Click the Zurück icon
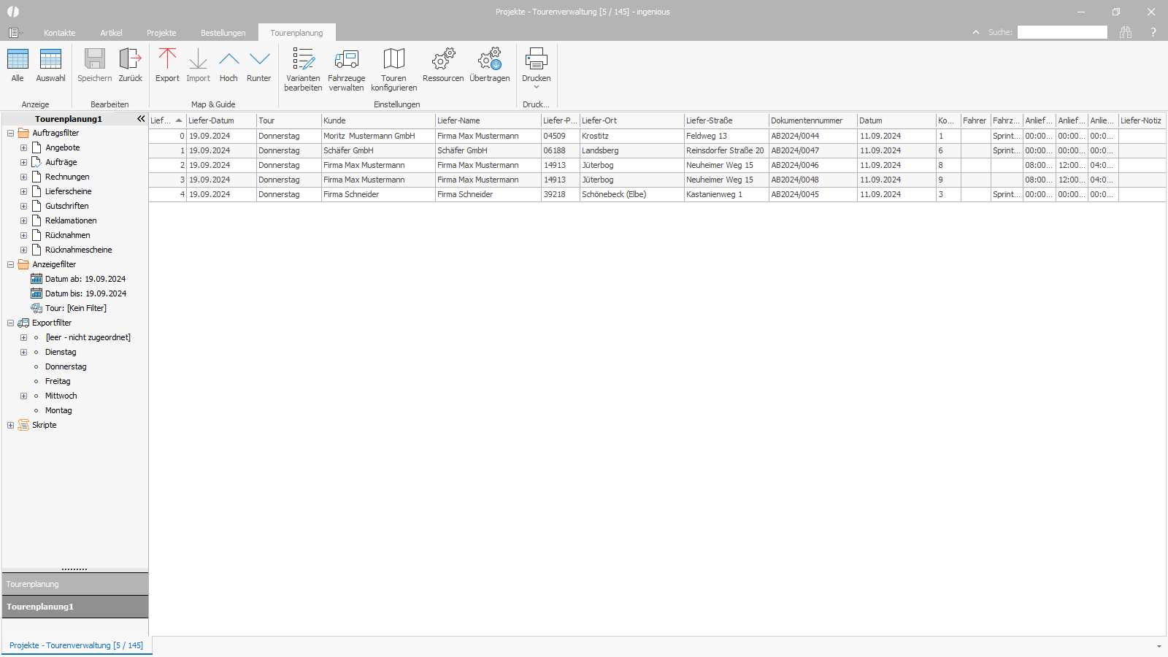This screenshot has width=1168, height=657. coord(130,59)
